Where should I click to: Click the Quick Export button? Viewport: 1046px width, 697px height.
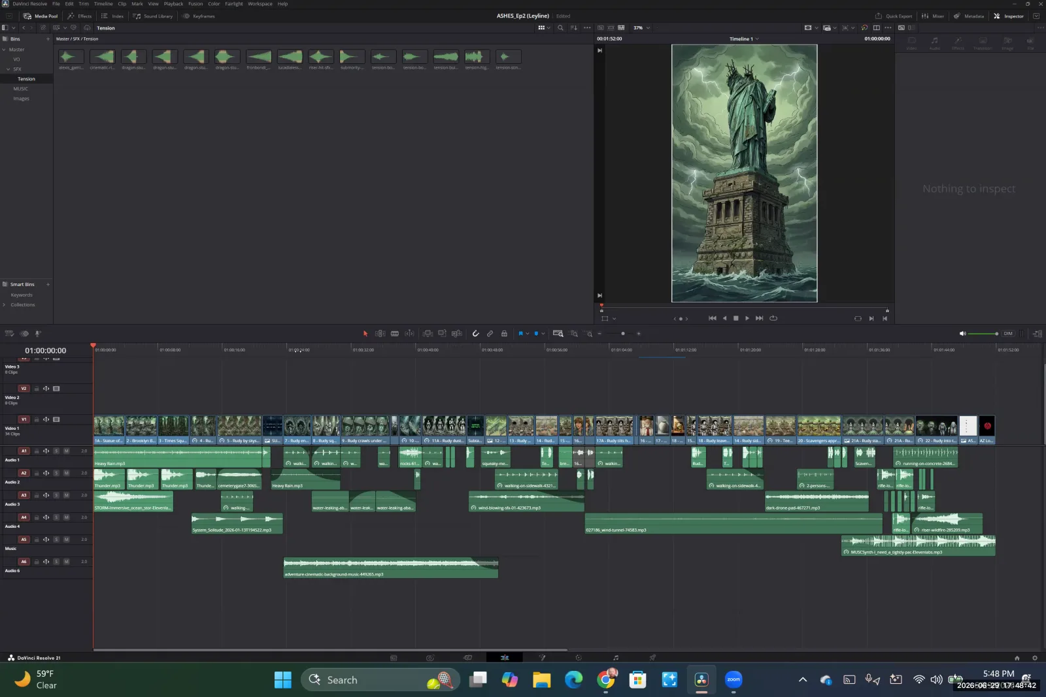894,16
